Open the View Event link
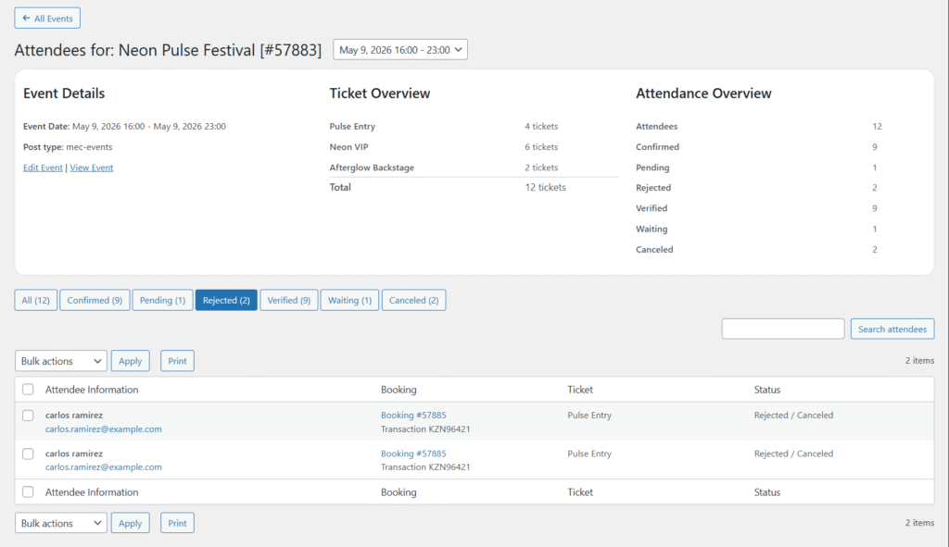The height and width of the screenshot is (547, 949). coord(92,168)
